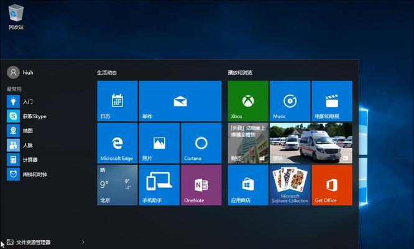Open the 财经 Money news tile
The height and width of the screenshot is (249, 414).
248,143
